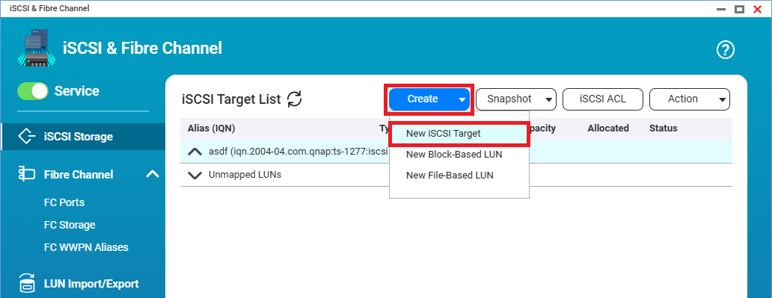Open FC WWPN Aliases page
Viewport: 772px width, 298px height.
(86, 247)
